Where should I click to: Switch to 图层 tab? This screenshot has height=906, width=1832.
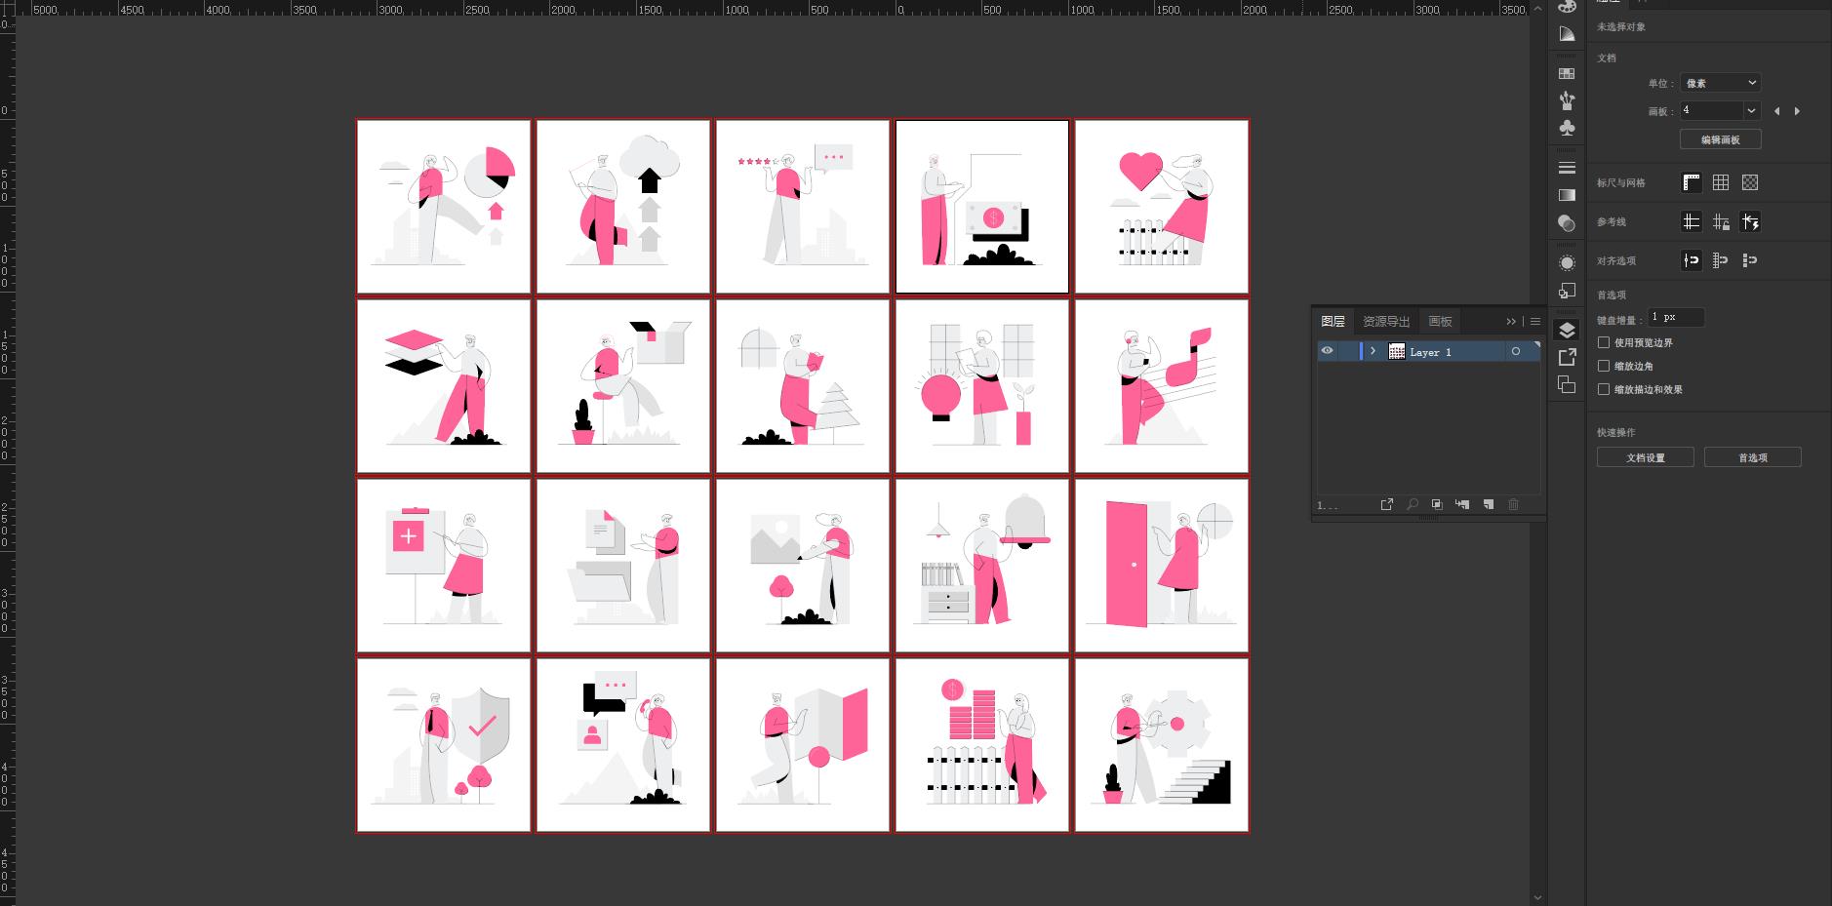1333,321
